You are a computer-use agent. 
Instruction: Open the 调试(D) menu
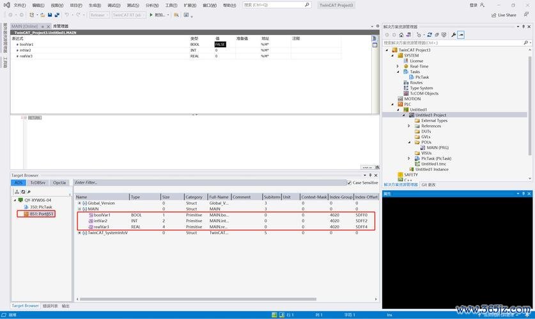coord(114,6)
